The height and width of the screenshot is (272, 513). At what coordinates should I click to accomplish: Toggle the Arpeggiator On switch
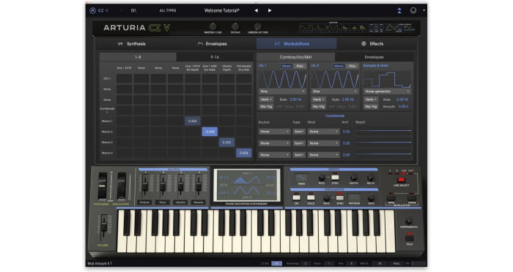[x=296, y=197]
